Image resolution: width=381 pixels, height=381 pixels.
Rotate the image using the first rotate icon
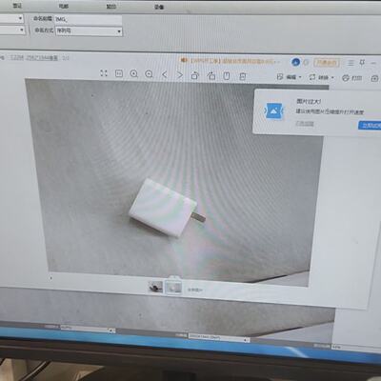pyautogui.click(x=195, y=75)
